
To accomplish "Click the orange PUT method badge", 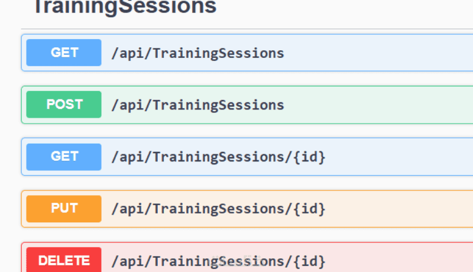I will point(64,209).
